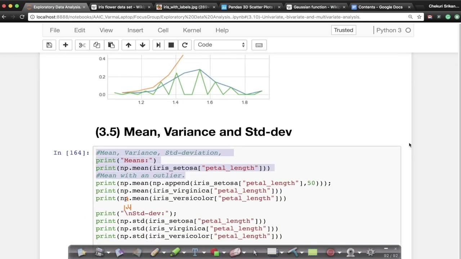Switch to the Pandas 3D Scatter Plots tab
The height and width of the screenshot is (259, 461).
tap(250, 7)
